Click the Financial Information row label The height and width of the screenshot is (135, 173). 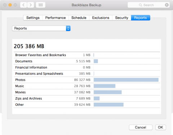tap(31, 67)
